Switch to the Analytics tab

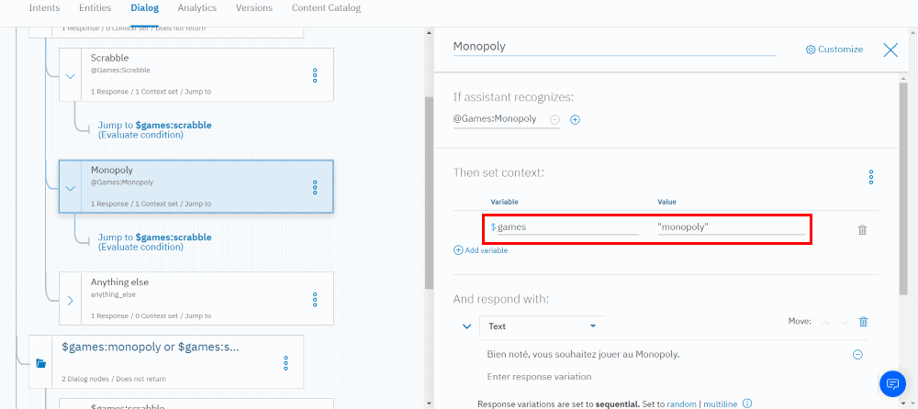(197, 8)
